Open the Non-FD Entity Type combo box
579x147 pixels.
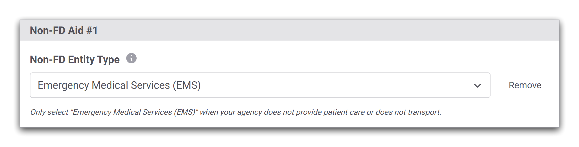coord(260,85)
